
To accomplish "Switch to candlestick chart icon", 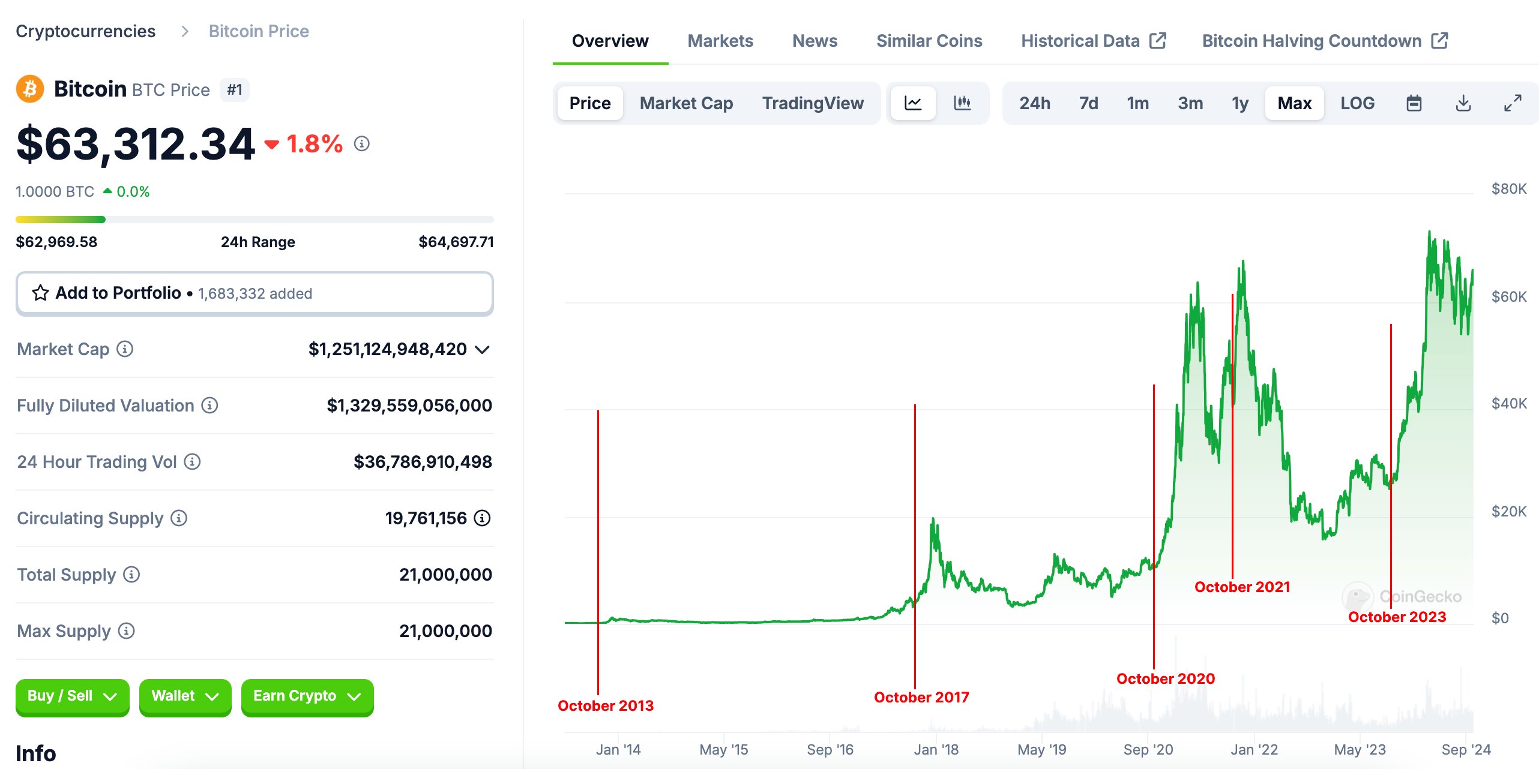I will coord(962,103).
